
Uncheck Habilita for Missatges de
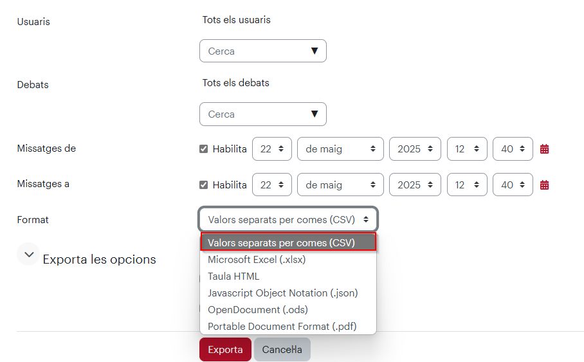tap(203, 149)
